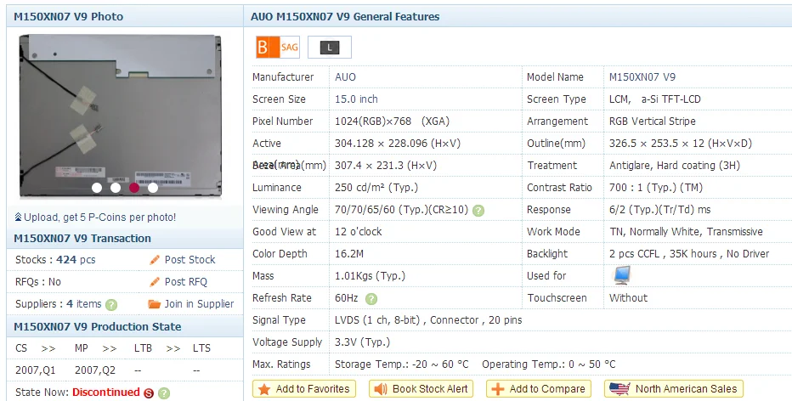Show the second photo via carousel dot

(116, 188)
